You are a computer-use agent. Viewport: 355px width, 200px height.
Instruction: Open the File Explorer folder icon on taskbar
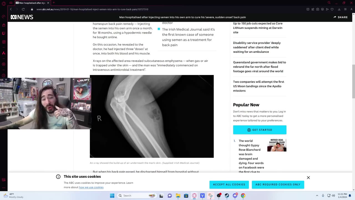click(178, 196)
